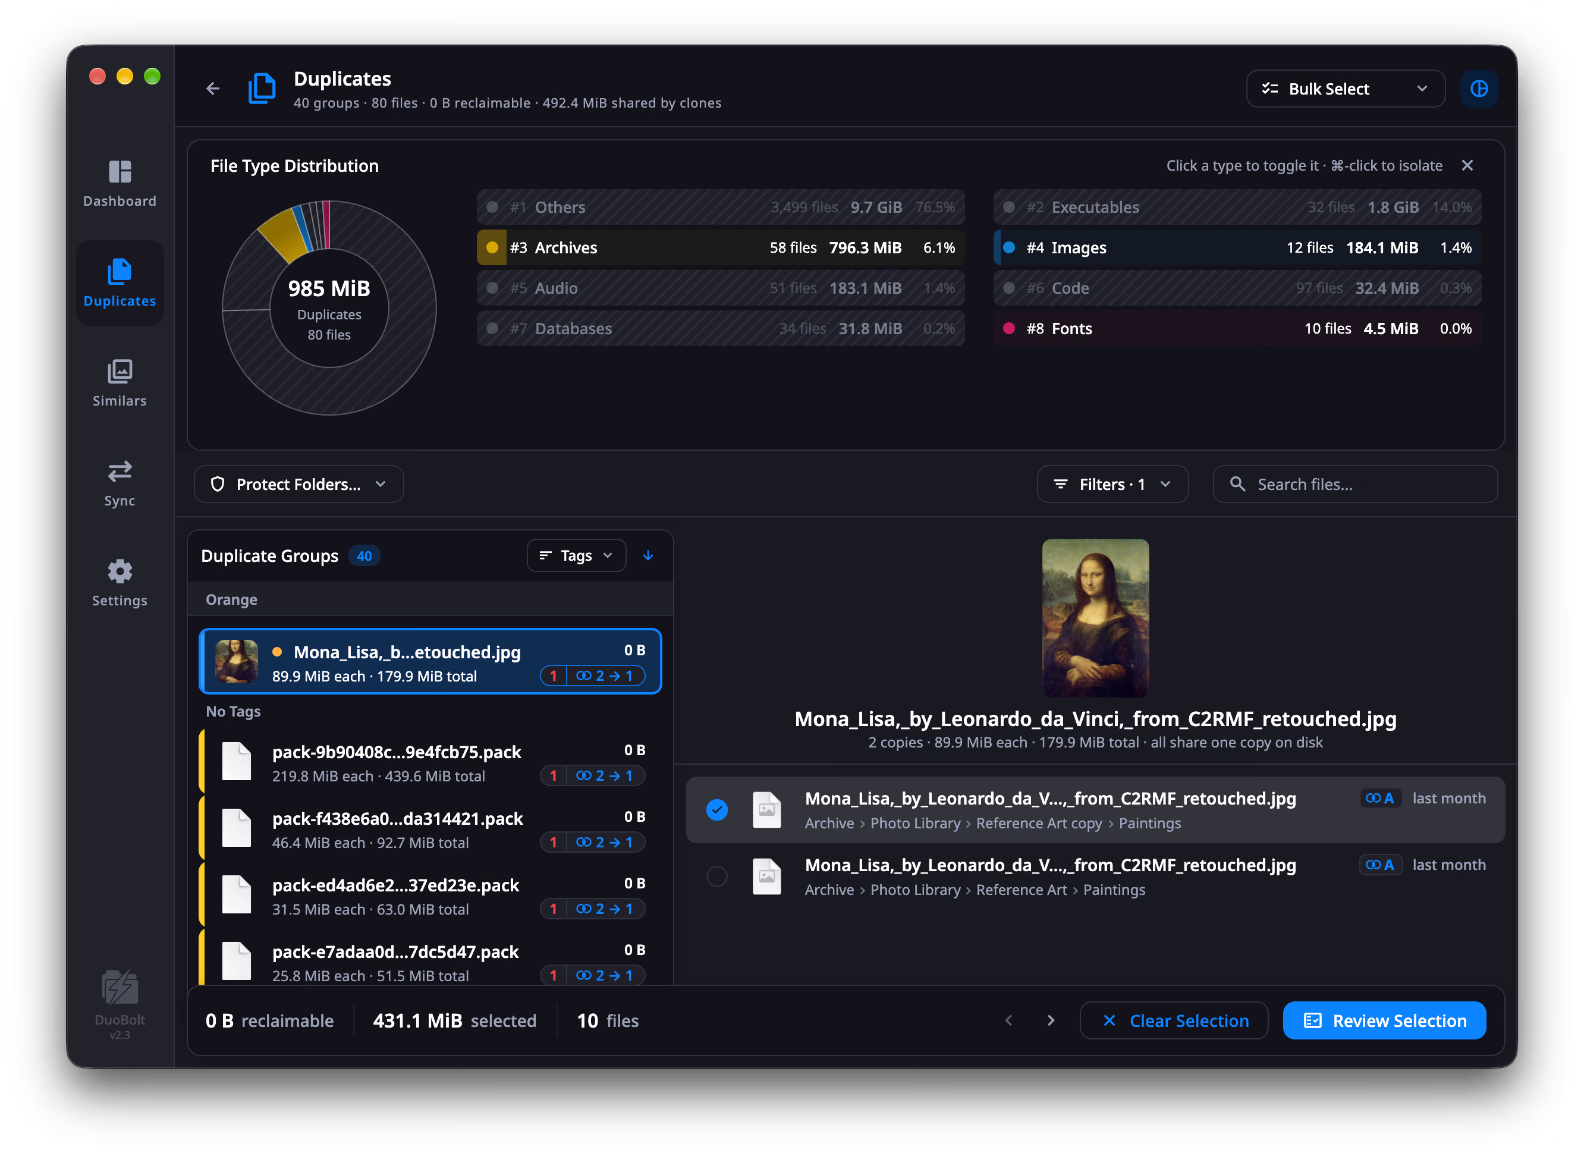The height and width of the screenshot is (1156, 1584).
Task: Close the File Type Distribution panel
Action: click(x=1467, y=165)
